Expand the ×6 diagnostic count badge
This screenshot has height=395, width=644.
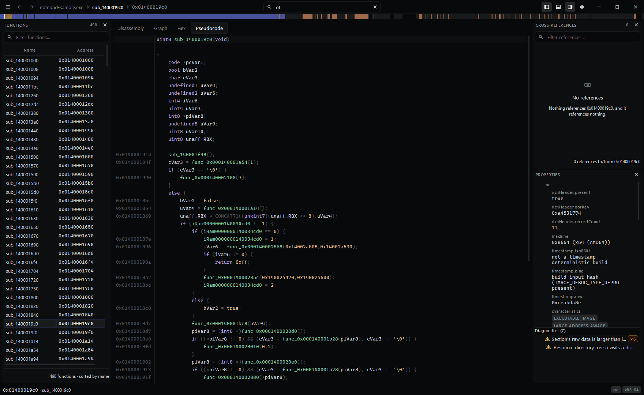tap(633, 339)
